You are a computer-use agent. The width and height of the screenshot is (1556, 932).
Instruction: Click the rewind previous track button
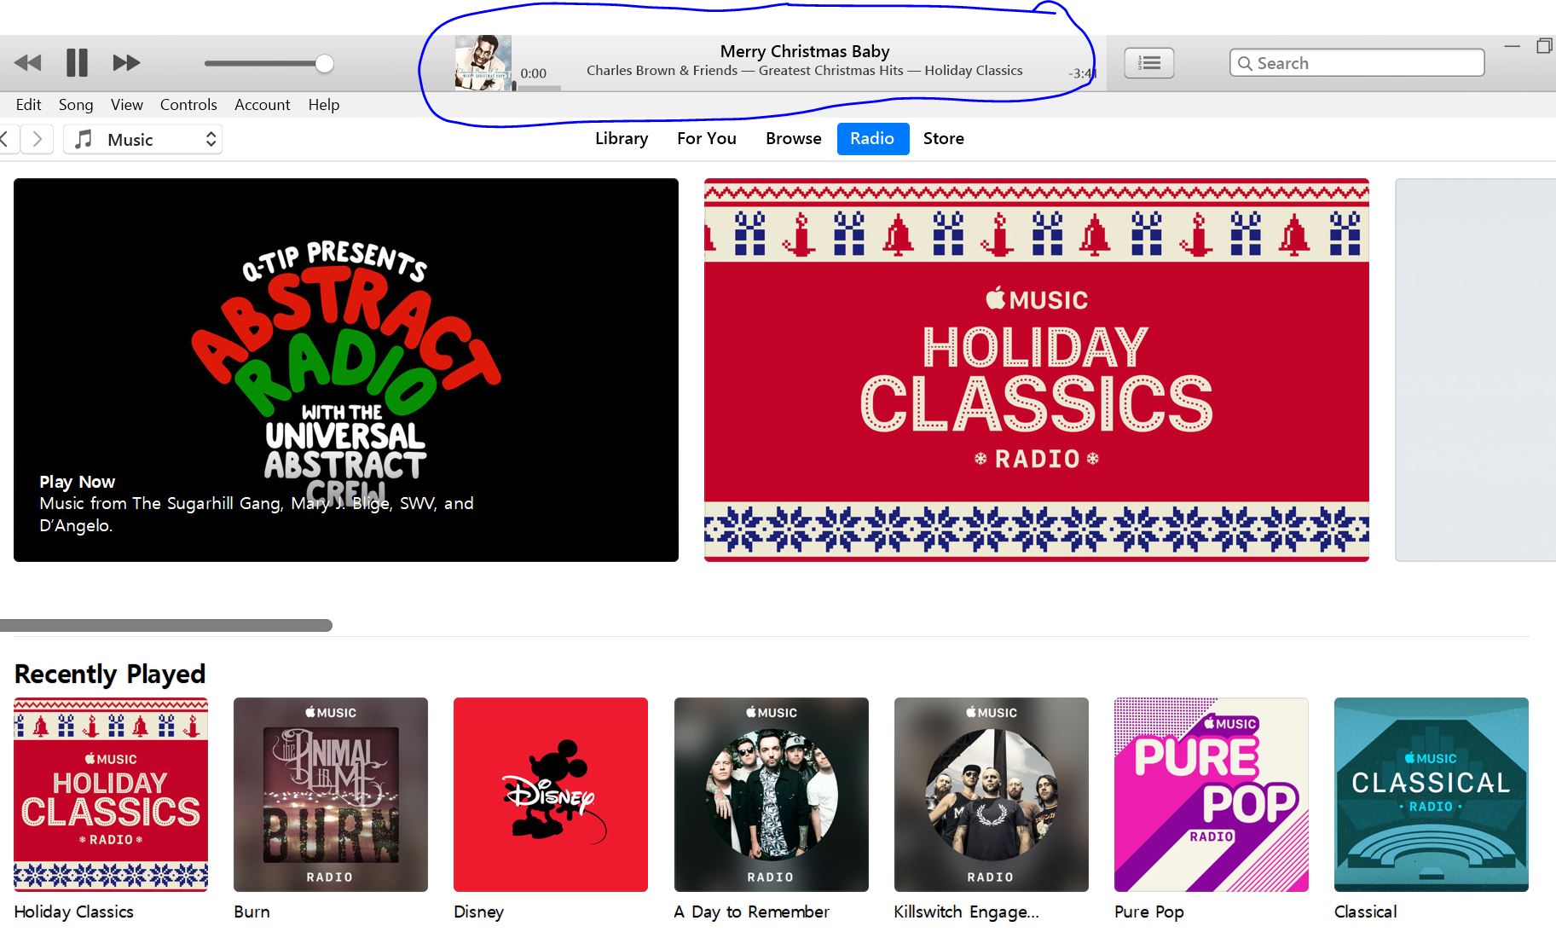(28, 62)
